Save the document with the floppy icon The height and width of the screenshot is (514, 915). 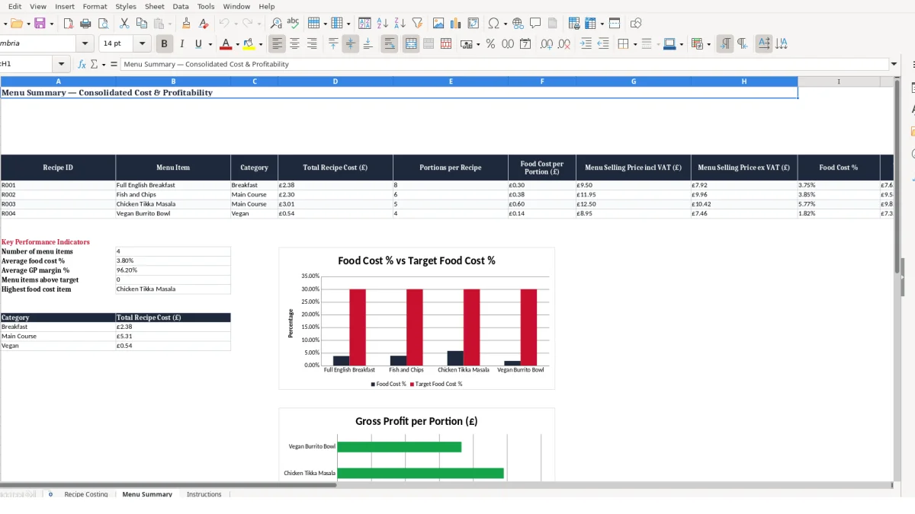coord(40,24)
